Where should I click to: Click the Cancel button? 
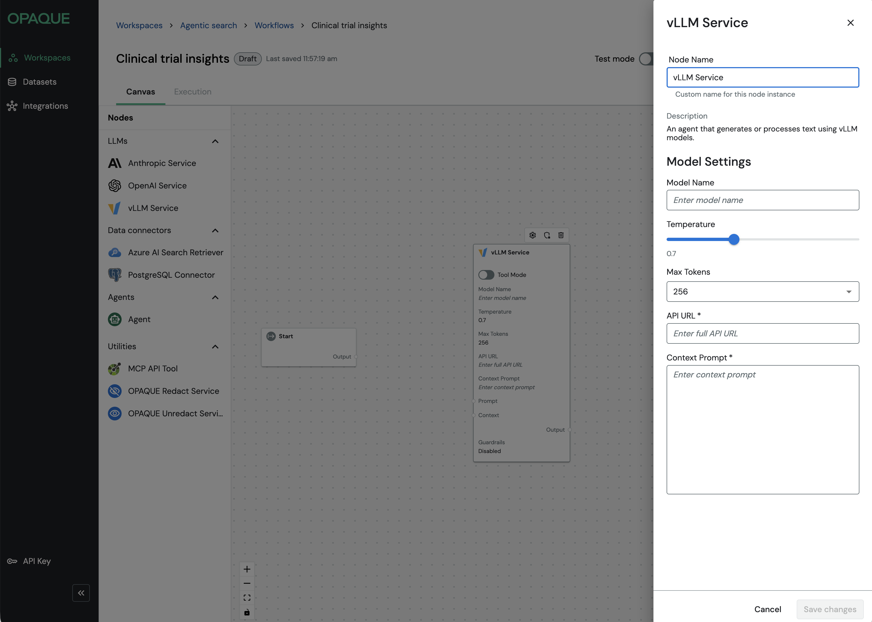coord(767,609)
